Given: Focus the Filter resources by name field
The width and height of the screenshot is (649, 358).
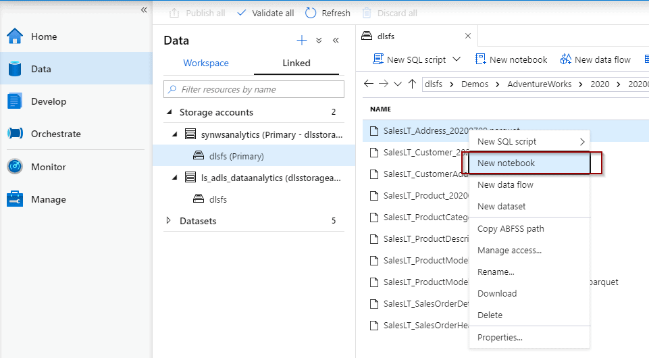Looking at the screenshot, I should 254,89.
